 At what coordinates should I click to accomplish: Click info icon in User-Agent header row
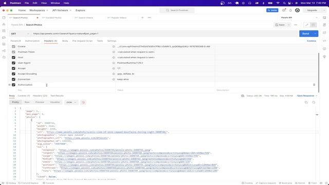[114, 63]
